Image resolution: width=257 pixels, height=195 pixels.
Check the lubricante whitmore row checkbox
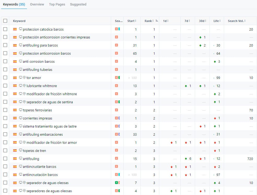[x=5, y=85]
